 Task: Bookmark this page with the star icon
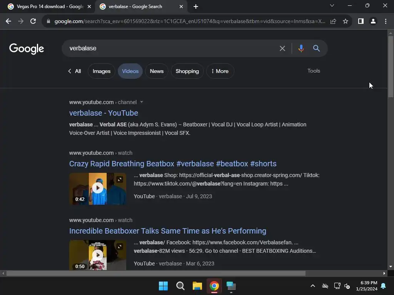tap(346, 22)
